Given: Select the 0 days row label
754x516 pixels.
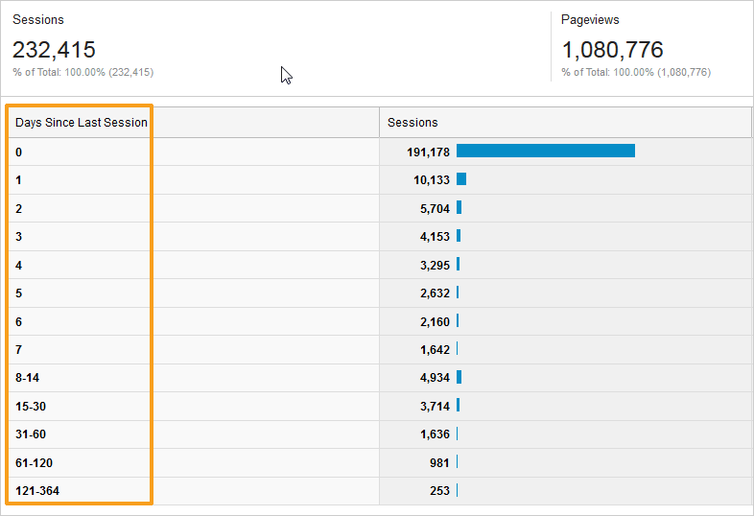Looking at the screenshot, I should pyautogui.click(x=18, y=152).
